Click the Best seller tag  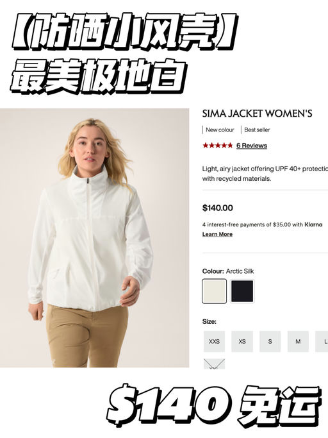click(x=257, y=130)
